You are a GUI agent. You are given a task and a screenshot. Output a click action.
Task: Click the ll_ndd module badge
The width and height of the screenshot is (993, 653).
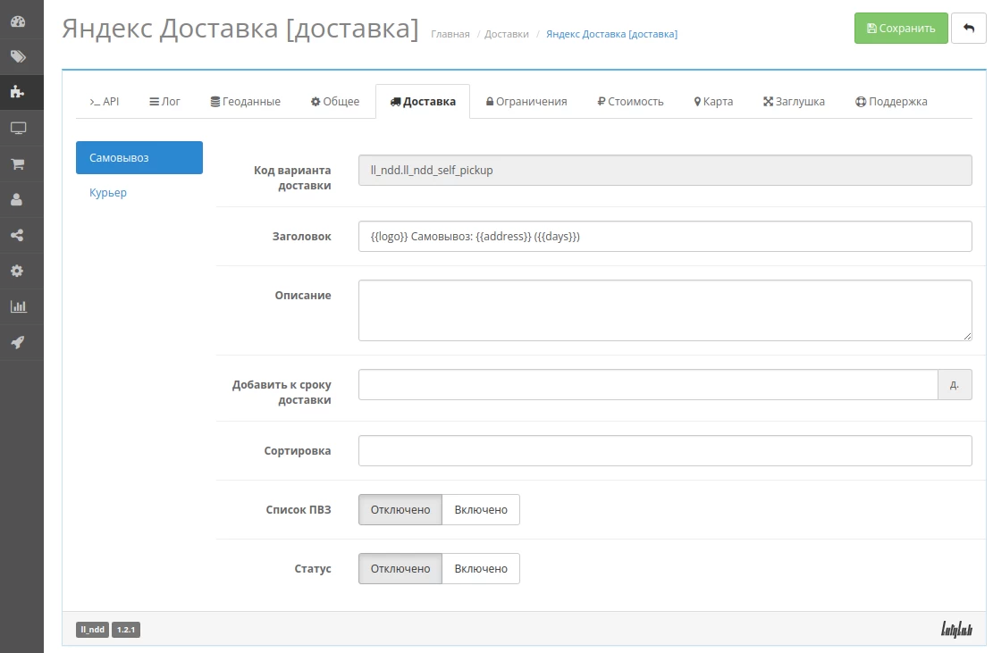92,630
